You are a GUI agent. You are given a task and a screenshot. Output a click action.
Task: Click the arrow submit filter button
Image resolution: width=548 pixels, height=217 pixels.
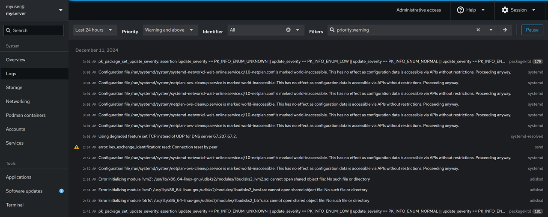(505, 30)
